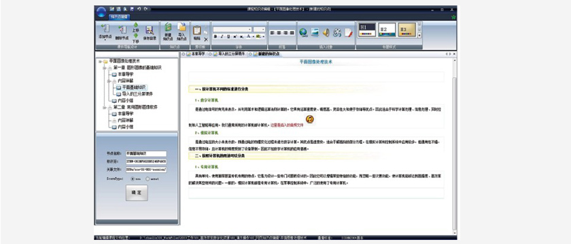Click the X delete icon beside paste
Image resolution: width=571 pixels, height=244 pixels.
[206, 39]
